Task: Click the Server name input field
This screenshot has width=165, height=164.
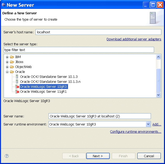Action: point(100,116)
